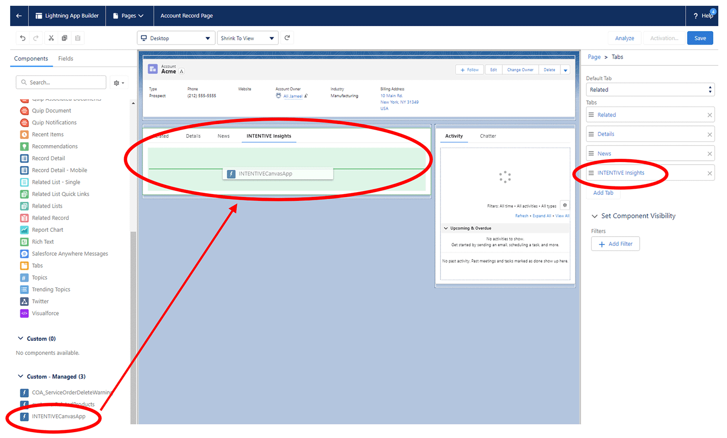This screenshot has width=727, height=438.
Task: Click the refresh canvas icon
Action: point(287,38)
